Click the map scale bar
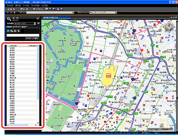The width and height of the screenshot is (178, 135). [x=161, y=129]
